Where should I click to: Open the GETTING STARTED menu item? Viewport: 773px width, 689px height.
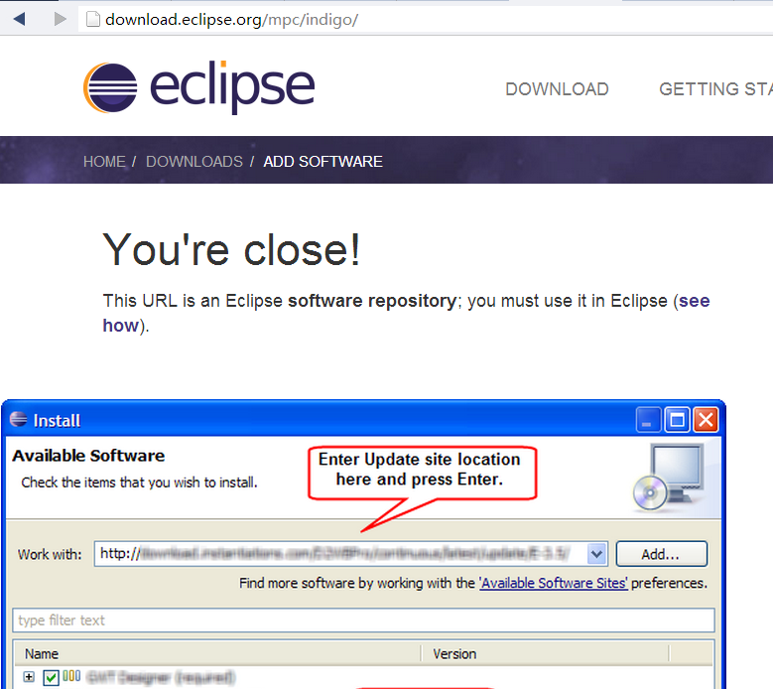tap(714, 89)
